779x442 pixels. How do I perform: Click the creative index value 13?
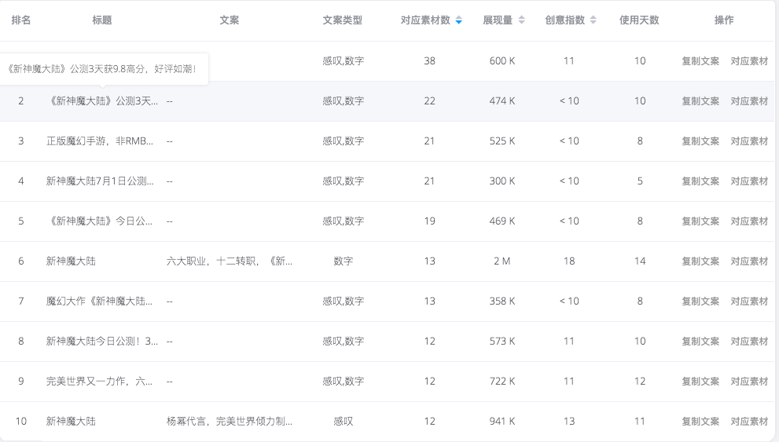(569, 421)
